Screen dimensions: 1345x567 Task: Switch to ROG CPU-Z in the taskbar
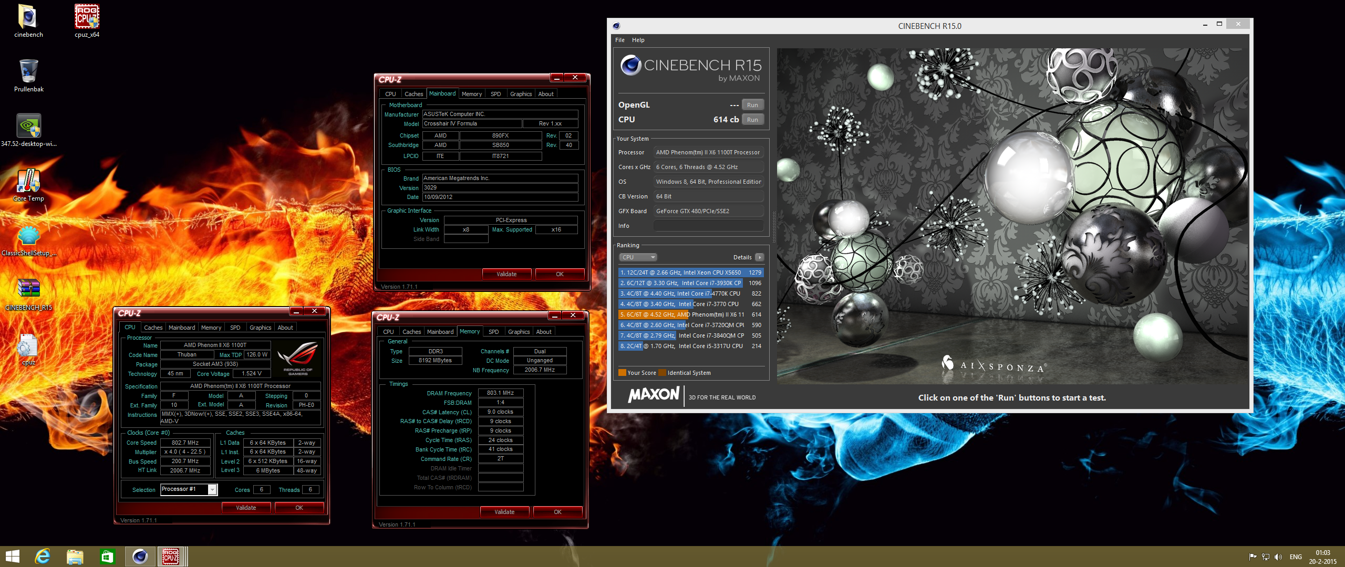click(x=171, y=556)
